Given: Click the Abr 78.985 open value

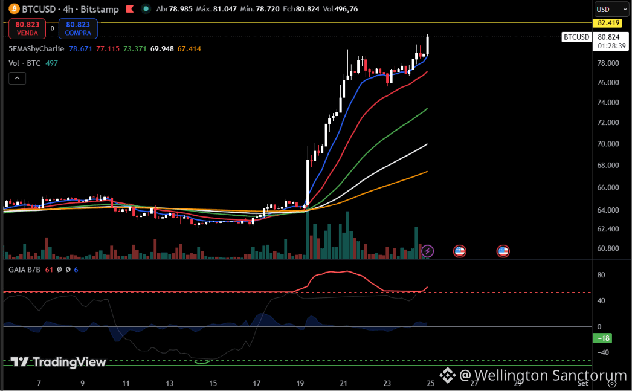Looking at the screenshot, I should [174, 9].
